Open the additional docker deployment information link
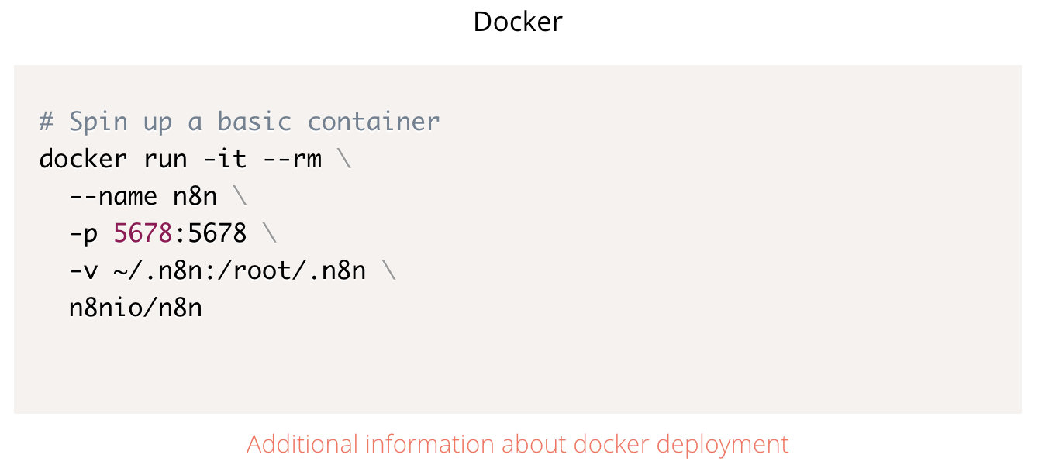 517,445
